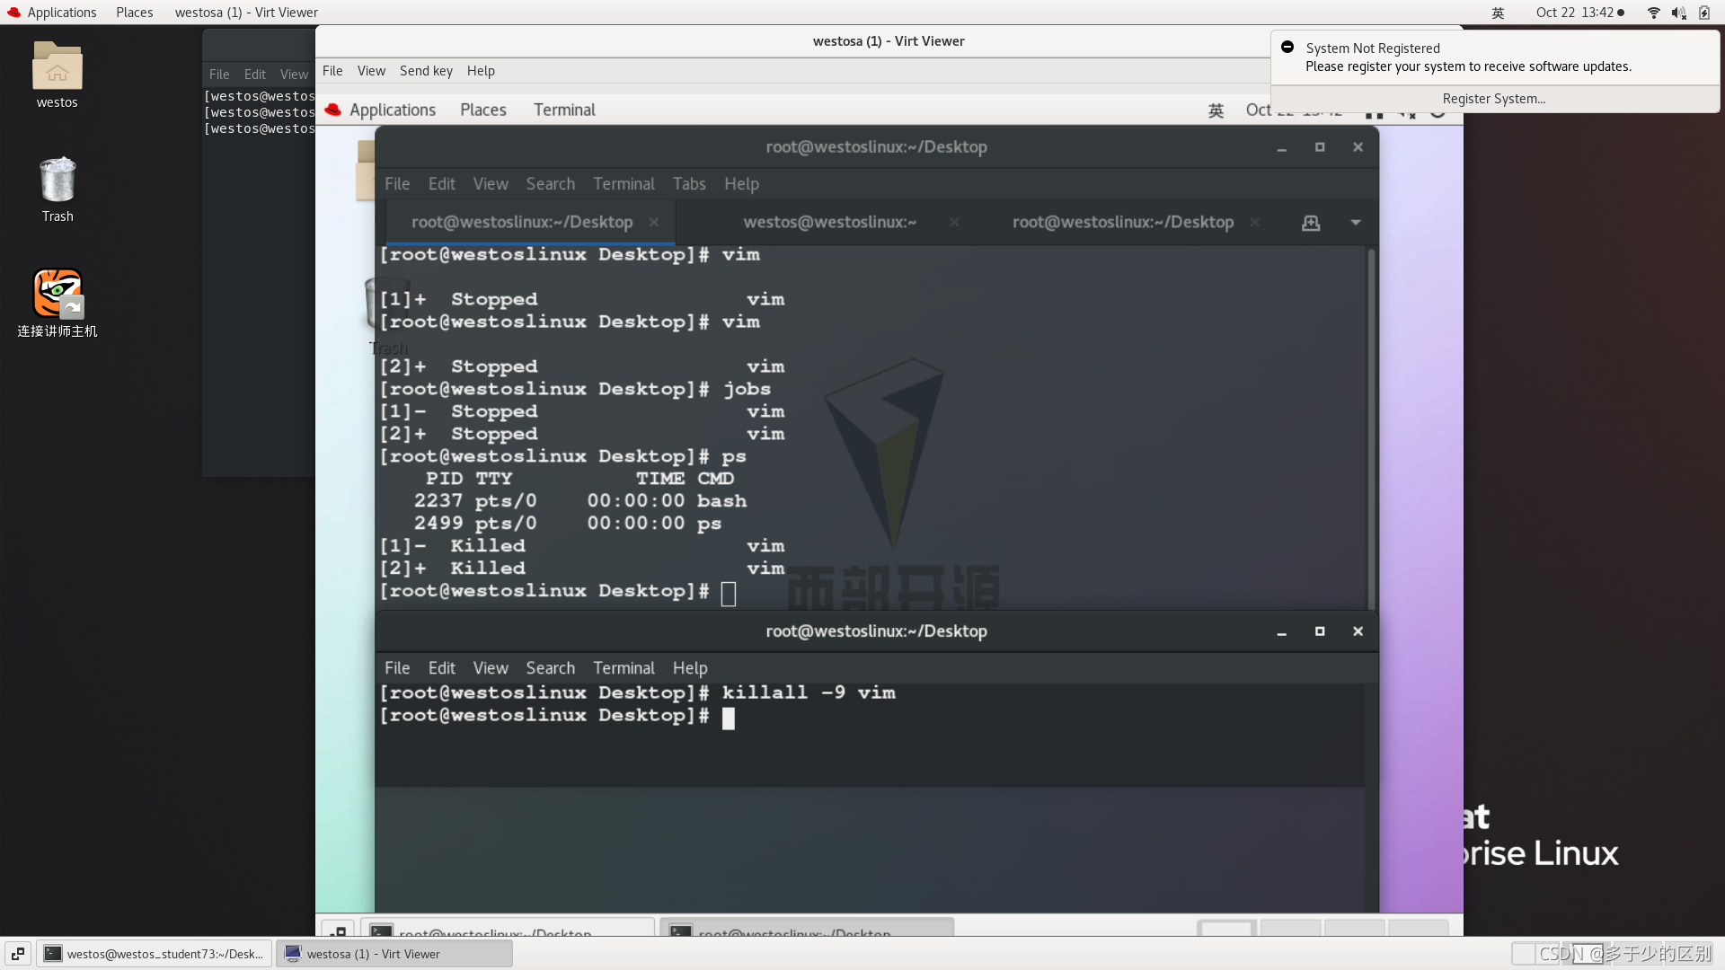Close the third root@westoslinux:~/Desktop tab
The image size is (1725, 970).
1255,222
